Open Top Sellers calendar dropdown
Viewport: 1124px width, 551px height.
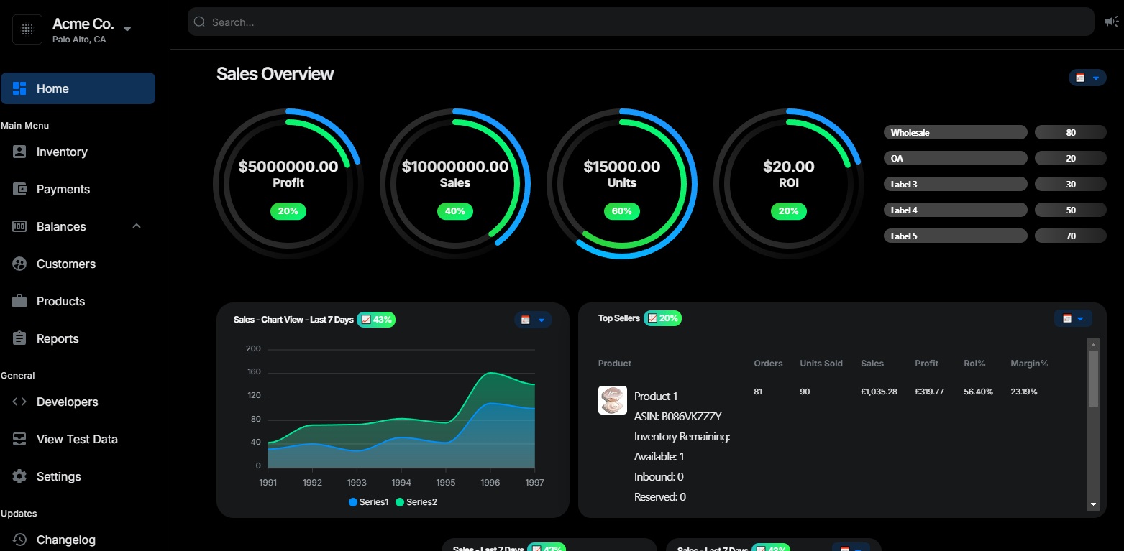pyautogui.click(x=1073, y=318)
